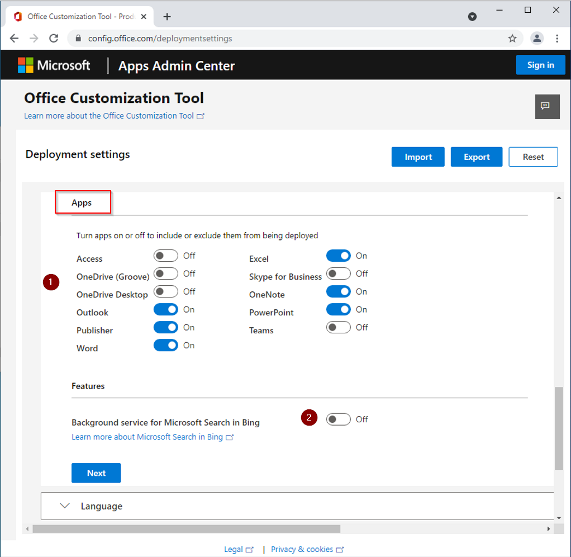Open the Chrome profile avatar

coord(537,38)
